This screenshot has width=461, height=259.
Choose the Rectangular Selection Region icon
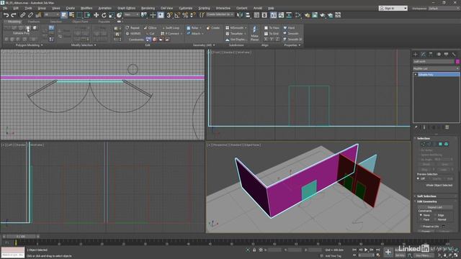tap(80, 15)
